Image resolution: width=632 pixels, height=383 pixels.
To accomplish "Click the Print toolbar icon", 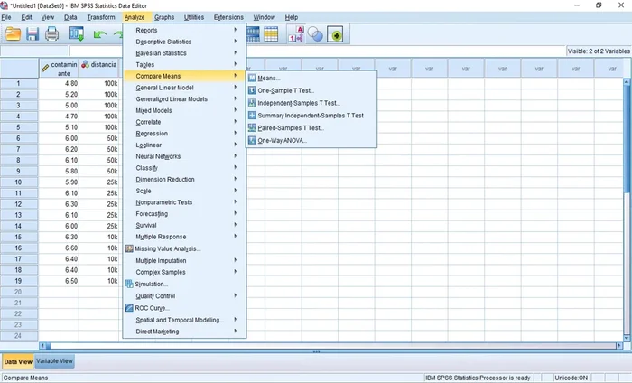I will pos(52,34).
